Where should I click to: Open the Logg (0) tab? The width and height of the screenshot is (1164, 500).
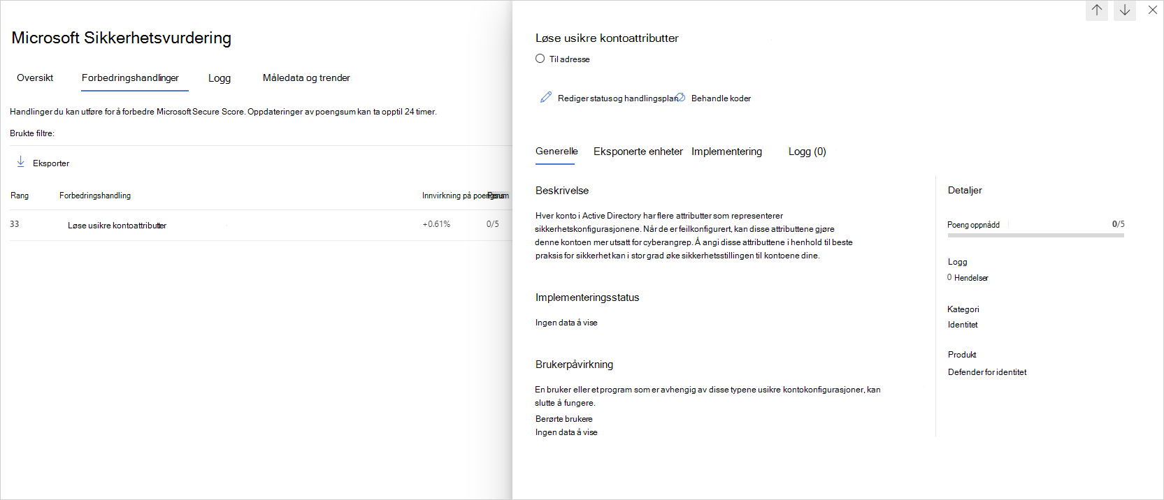807,152
